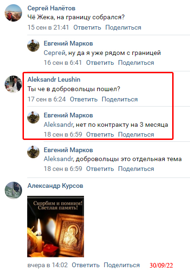This screenshot has height=270, width=190.
Task: Share the 'добровольцы это отдельная тема' comment
Action: pos(136,169)
